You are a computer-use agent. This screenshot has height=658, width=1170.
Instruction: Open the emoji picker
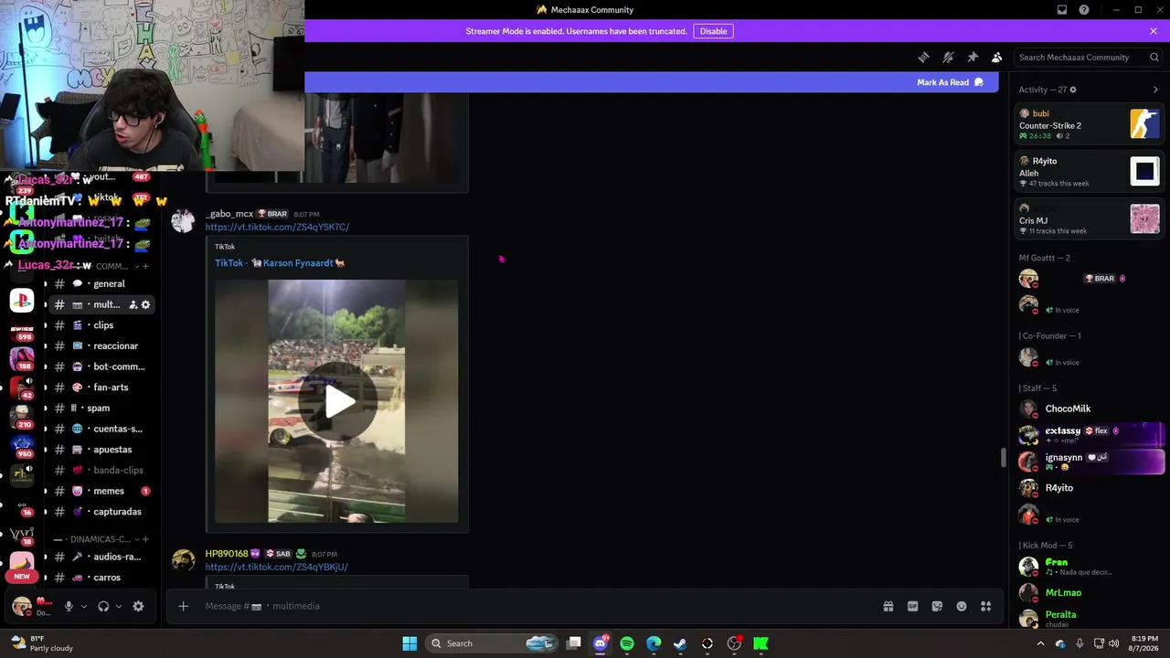(962, 606)
